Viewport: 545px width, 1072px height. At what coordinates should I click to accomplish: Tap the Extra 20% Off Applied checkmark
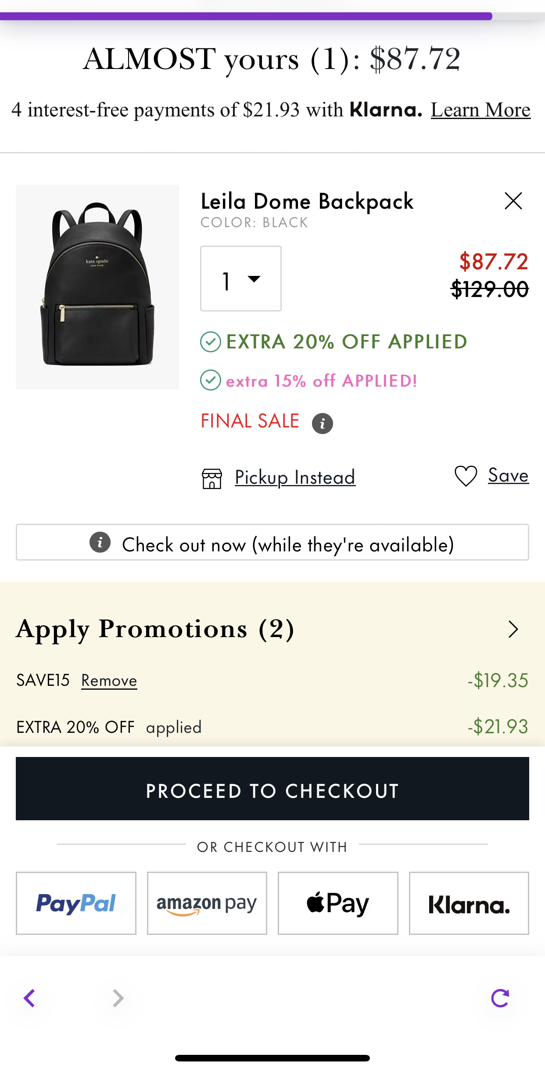coord(211,342)
